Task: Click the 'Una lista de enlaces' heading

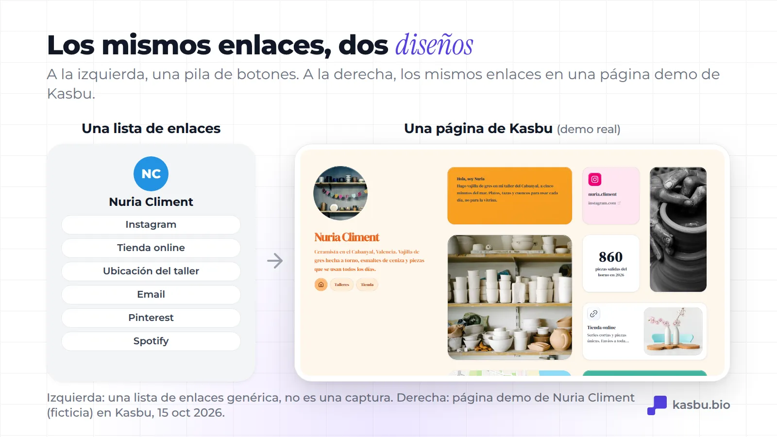Action: pos(151,128)
